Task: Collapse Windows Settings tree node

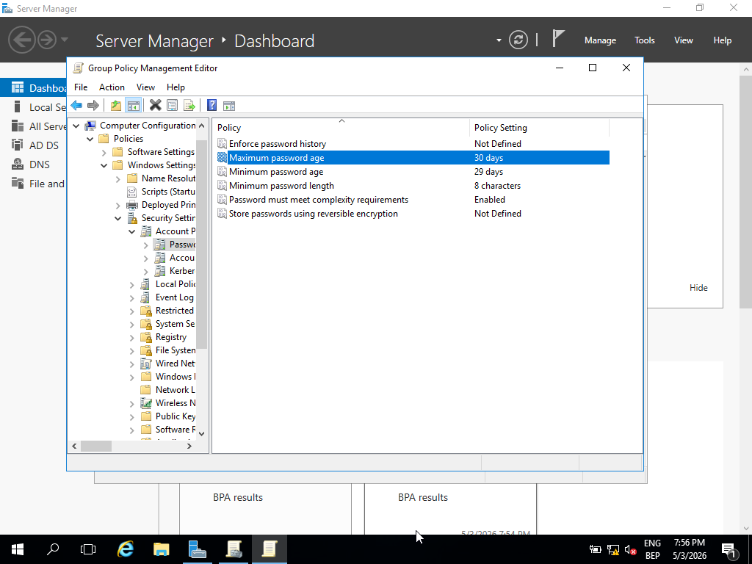Action: click(x=104, y=165)
